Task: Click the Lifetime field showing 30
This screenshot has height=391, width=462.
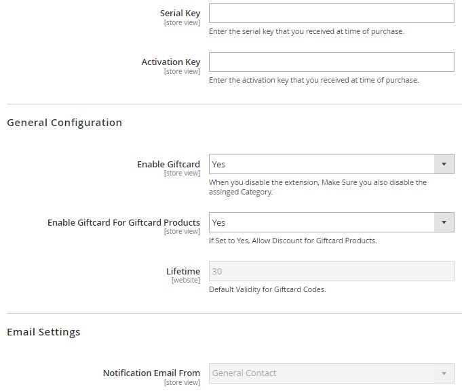Action: [331, 271]
